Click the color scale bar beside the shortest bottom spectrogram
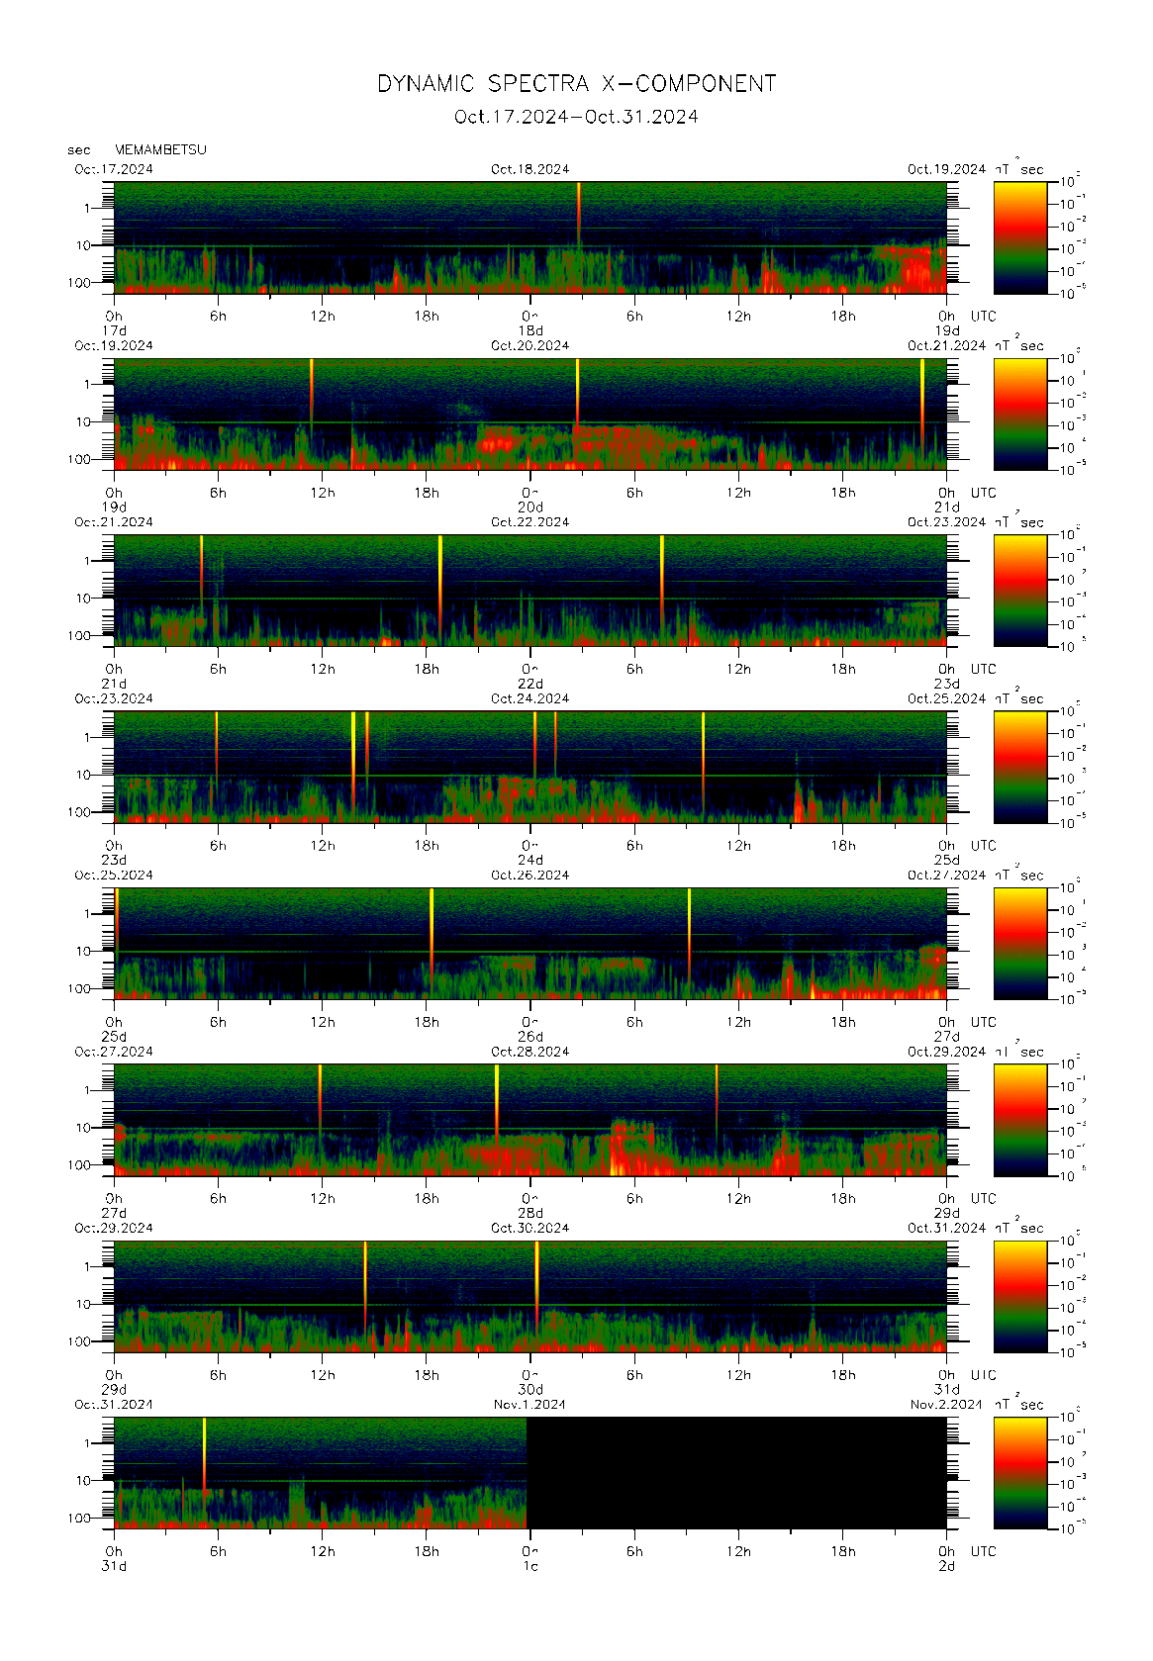This screenshot has height=1661, width=1153. pyautogui.click(x=1019, y=1472)
